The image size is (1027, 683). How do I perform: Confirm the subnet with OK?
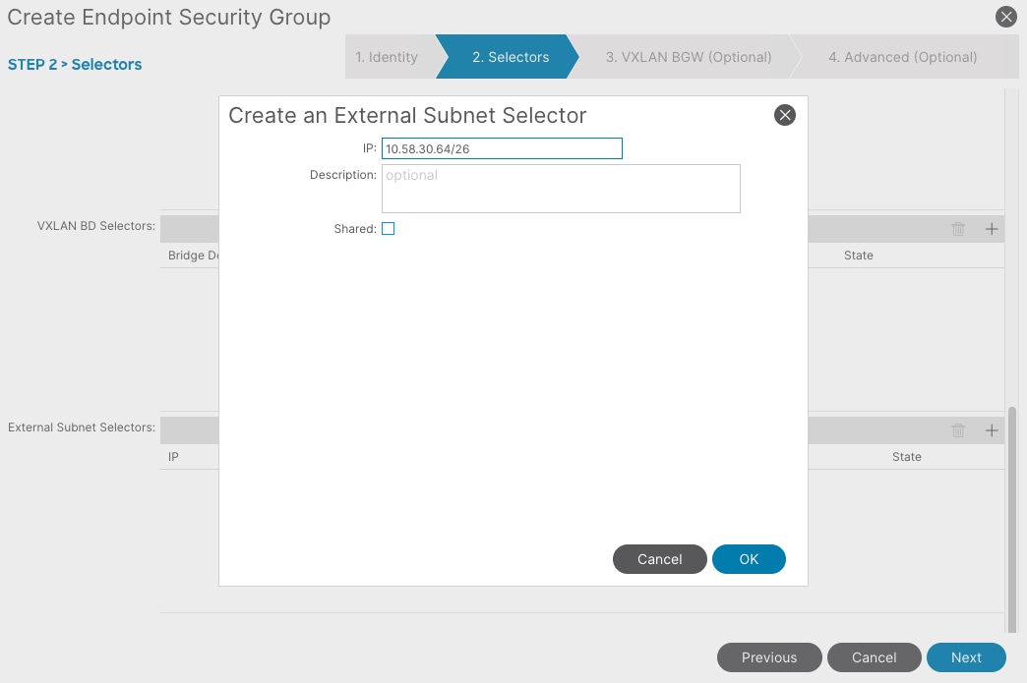(749, 559)
